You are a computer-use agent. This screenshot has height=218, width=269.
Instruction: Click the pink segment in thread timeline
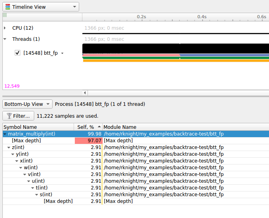[x=131, y=55]
